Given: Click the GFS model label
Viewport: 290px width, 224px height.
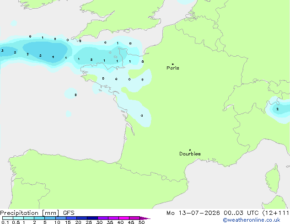Looking at the screenshot, I should coord(69,213).
